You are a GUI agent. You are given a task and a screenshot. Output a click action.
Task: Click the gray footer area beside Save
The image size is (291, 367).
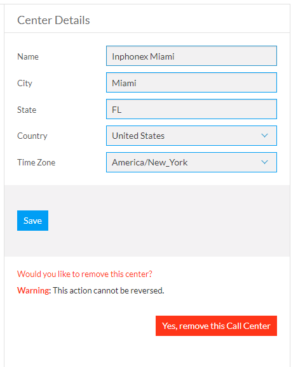click(x=169, y=221)
